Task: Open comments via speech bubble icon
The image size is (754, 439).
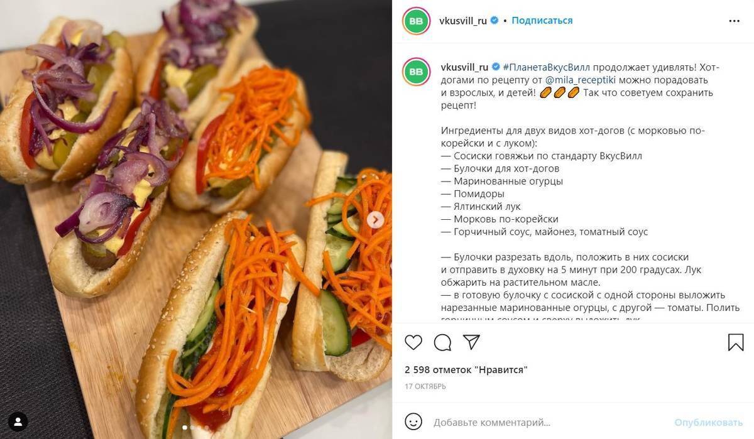Action: click(x=442, y=342)
